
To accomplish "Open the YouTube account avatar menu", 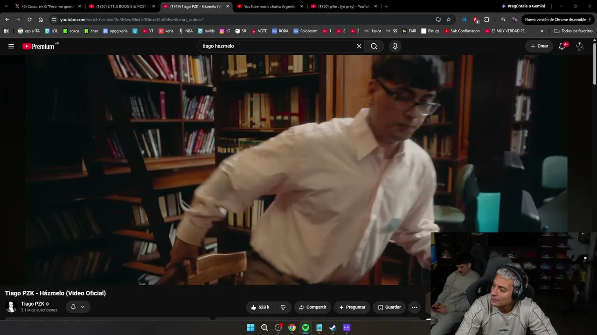I will pyautogui.click(x=580, y=46).
